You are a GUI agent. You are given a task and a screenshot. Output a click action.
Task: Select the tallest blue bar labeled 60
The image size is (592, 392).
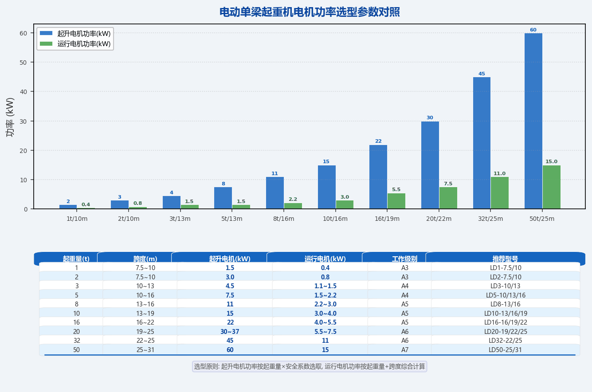pos(533,121)
